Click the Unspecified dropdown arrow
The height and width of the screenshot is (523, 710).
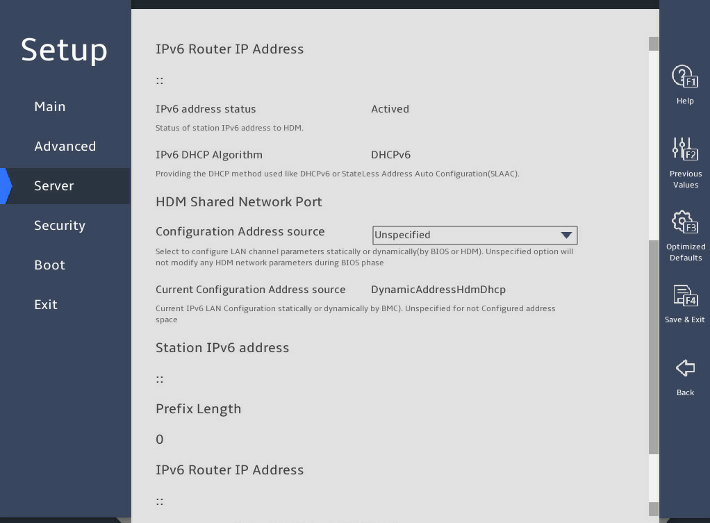pos(566,235)
